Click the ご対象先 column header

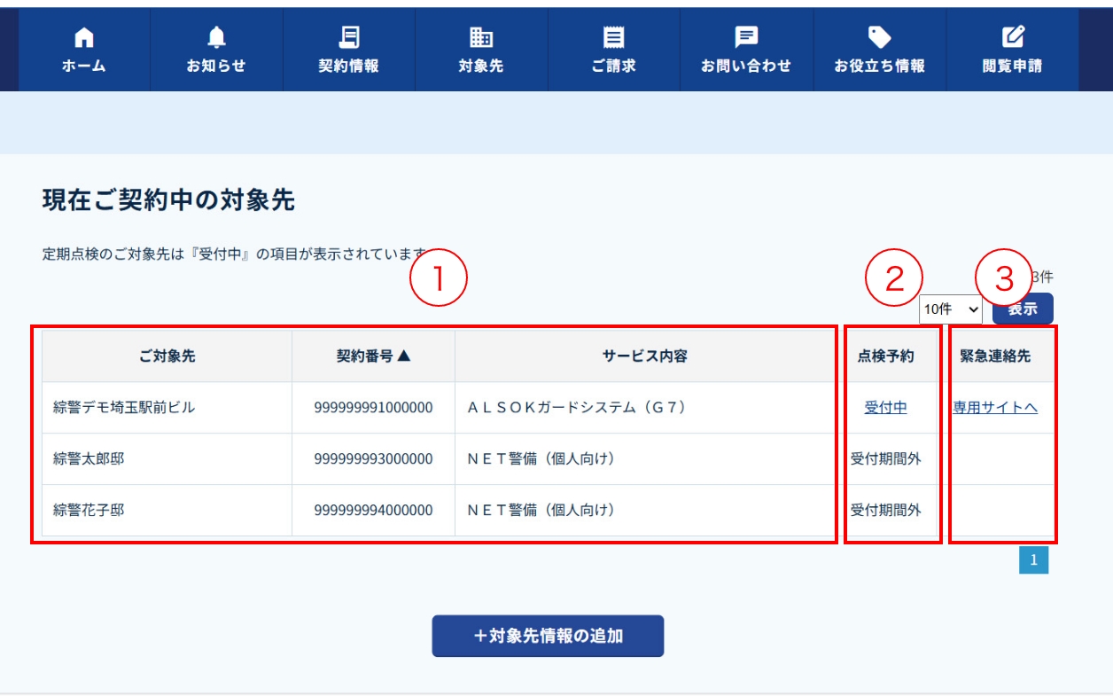coord(167,356)
